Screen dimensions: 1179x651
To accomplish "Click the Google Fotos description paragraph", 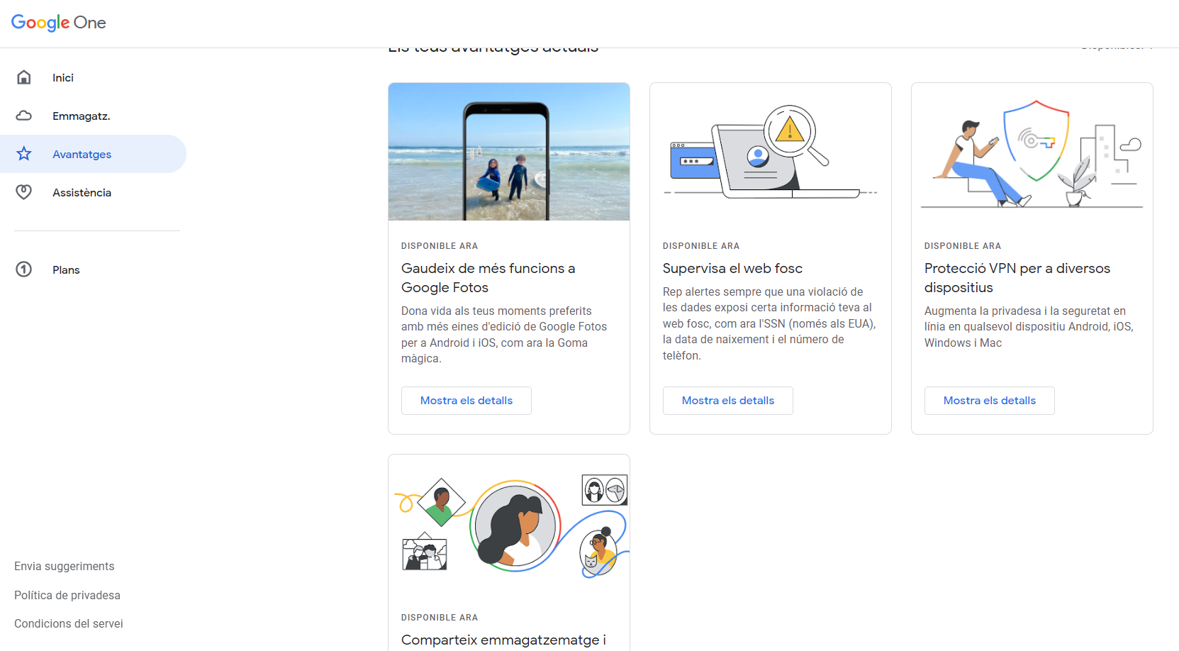I will point(504,335).
